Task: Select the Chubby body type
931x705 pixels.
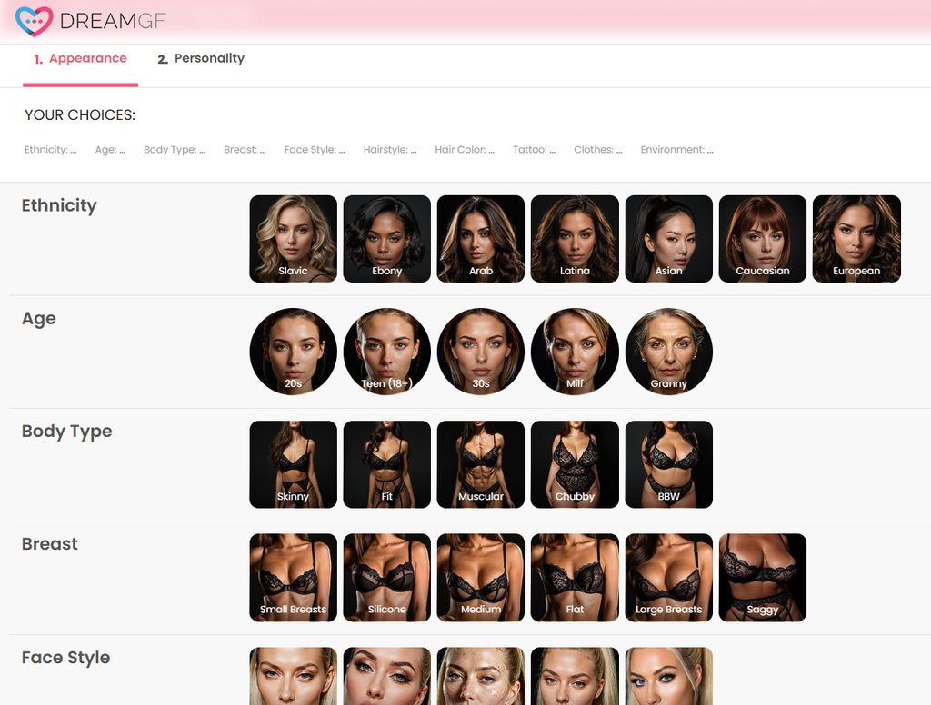Action: [x=575, y=464]
